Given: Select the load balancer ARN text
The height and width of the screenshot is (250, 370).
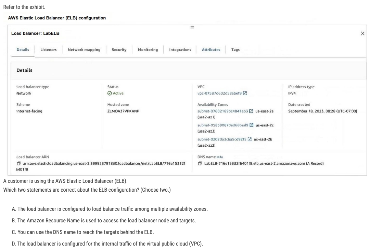Looking at the screenshot, I should coord(101,166).
